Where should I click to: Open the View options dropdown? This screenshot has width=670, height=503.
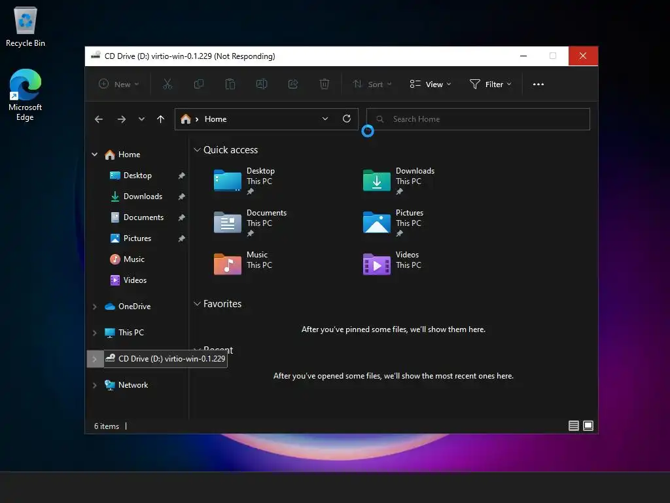[431, 84]
